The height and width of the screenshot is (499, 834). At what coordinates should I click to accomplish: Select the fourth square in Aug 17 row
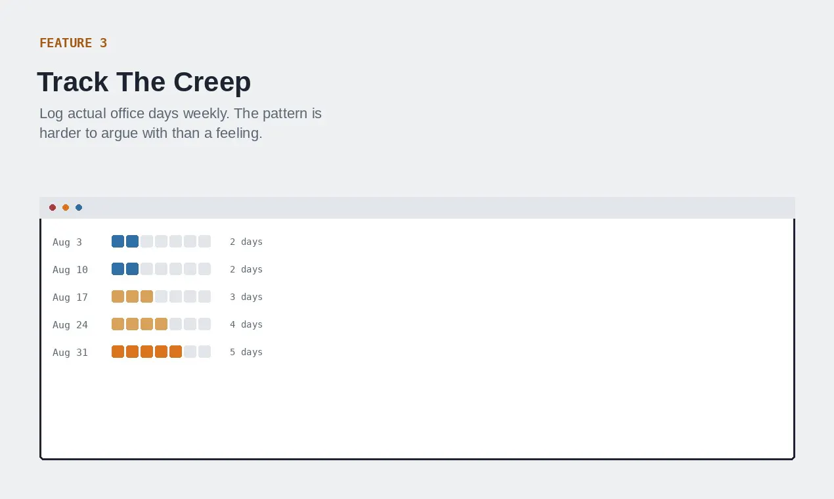pyautogui.click(x=162, y=297)
